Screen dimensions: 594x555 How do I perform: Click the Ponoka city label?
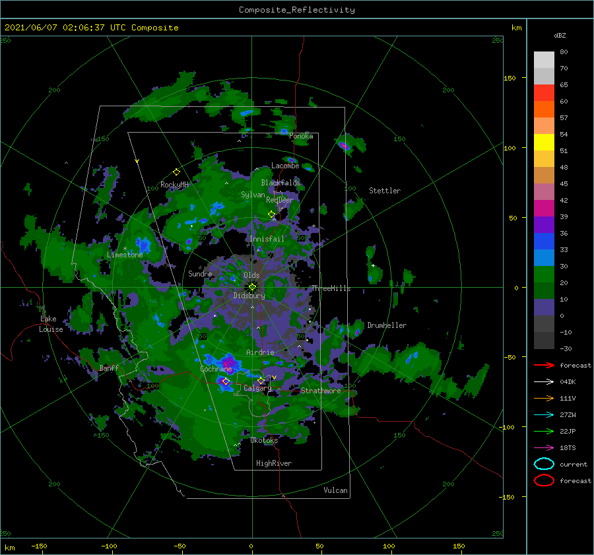click(301, 136)
